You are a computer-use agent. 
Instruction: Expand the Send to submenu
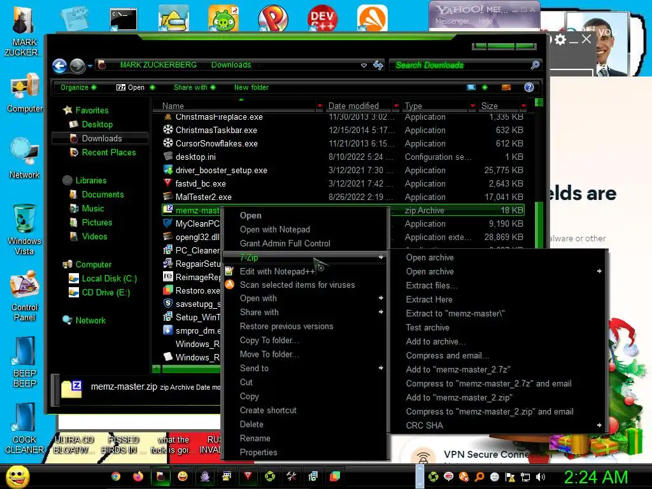305,369
